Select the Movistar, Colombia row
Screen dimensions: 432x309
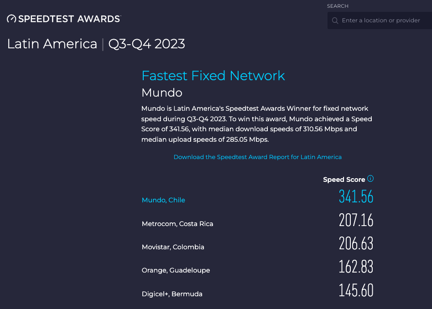coord(258,244)
